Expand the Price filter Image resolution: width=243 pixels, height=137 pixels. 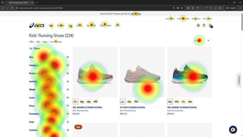(49, 106)
